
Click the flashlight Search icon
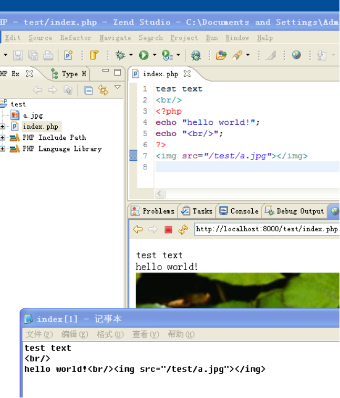237,55
